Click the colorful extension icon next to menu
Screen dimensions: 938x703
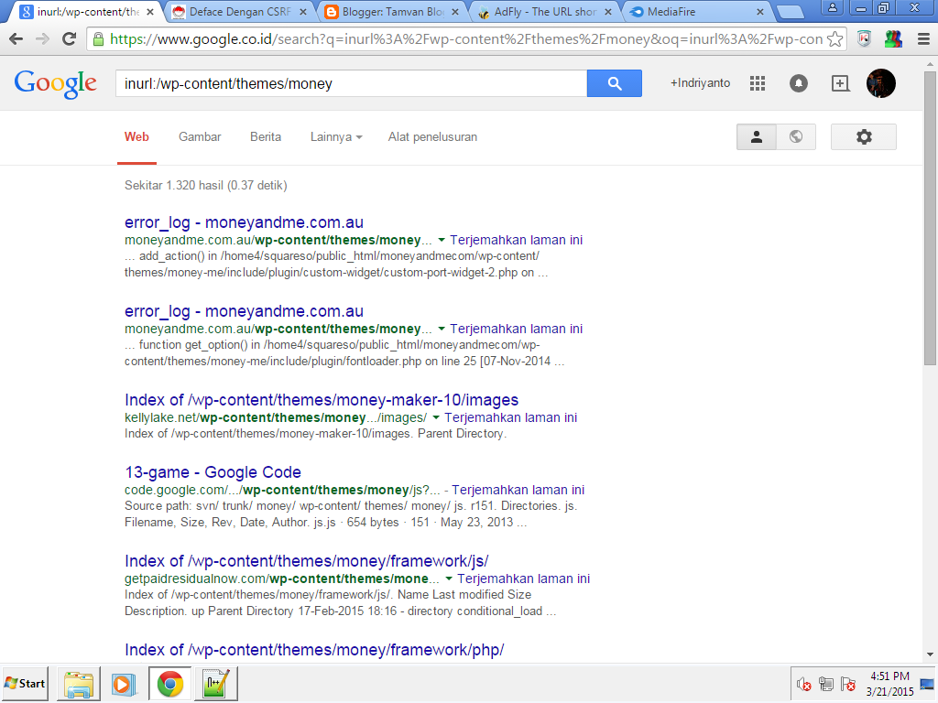click(x=893, y=39)
